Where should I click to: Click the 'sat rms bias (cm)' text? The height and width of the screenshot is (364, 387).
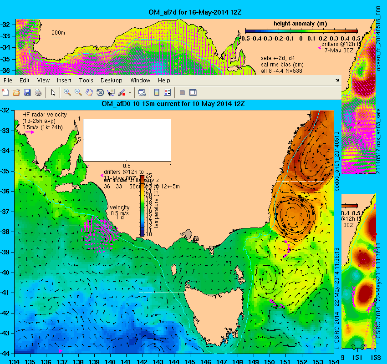click(282, 65)
